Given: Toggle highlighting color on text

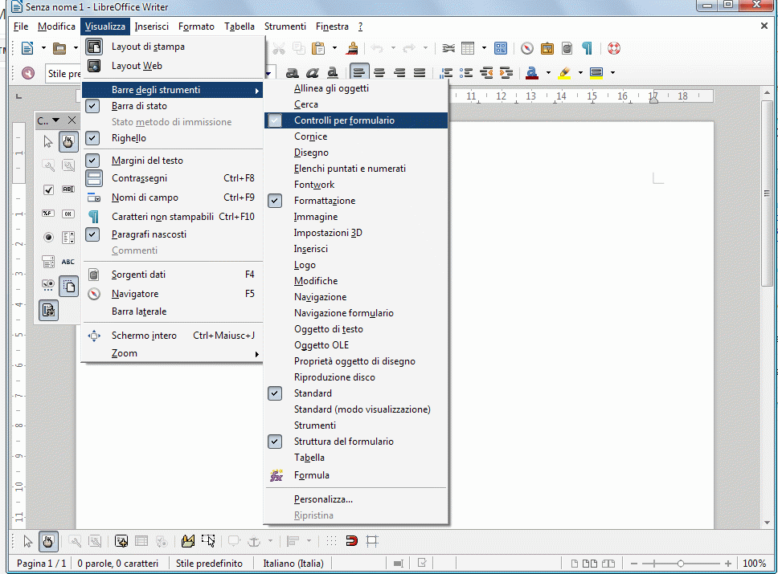Looking at the screenshot, I should click(x=564, y=72).
